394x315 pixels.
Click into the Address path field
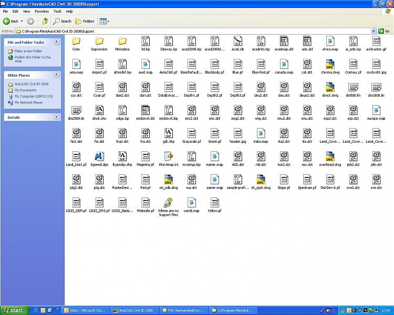tap(193, 31)
